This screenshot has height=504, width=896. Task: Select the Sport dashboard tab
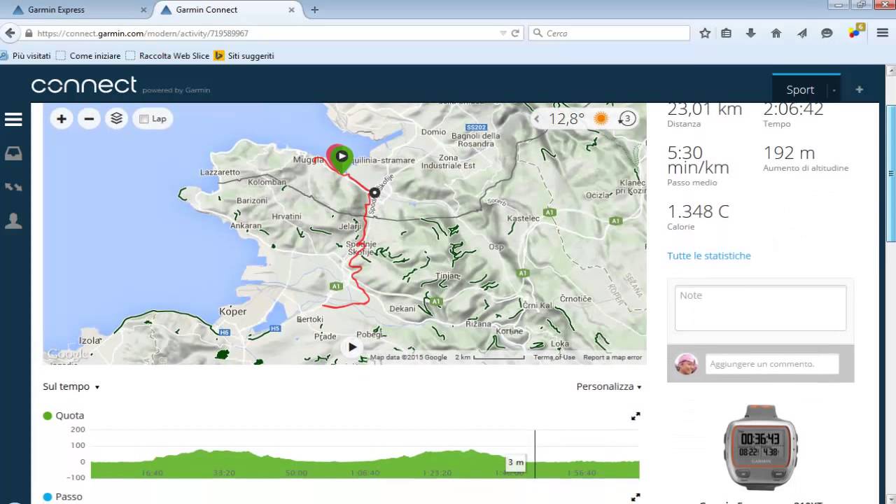800,90
